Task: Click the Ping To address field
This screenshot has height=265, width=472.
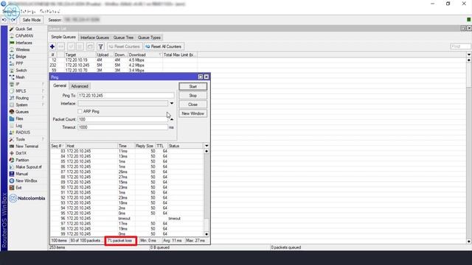Action: click(x=126, y=96)
